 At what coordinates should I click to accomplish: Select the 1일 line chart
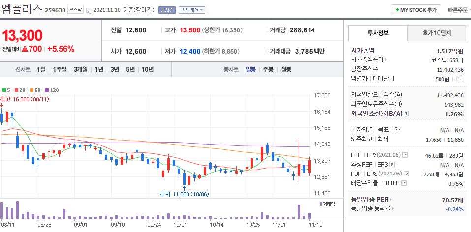pos(41,70)
